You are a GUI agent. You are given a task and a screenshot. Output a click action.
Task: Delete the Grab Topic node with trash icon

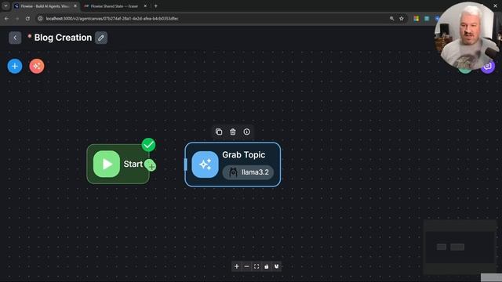coord(233,132)
